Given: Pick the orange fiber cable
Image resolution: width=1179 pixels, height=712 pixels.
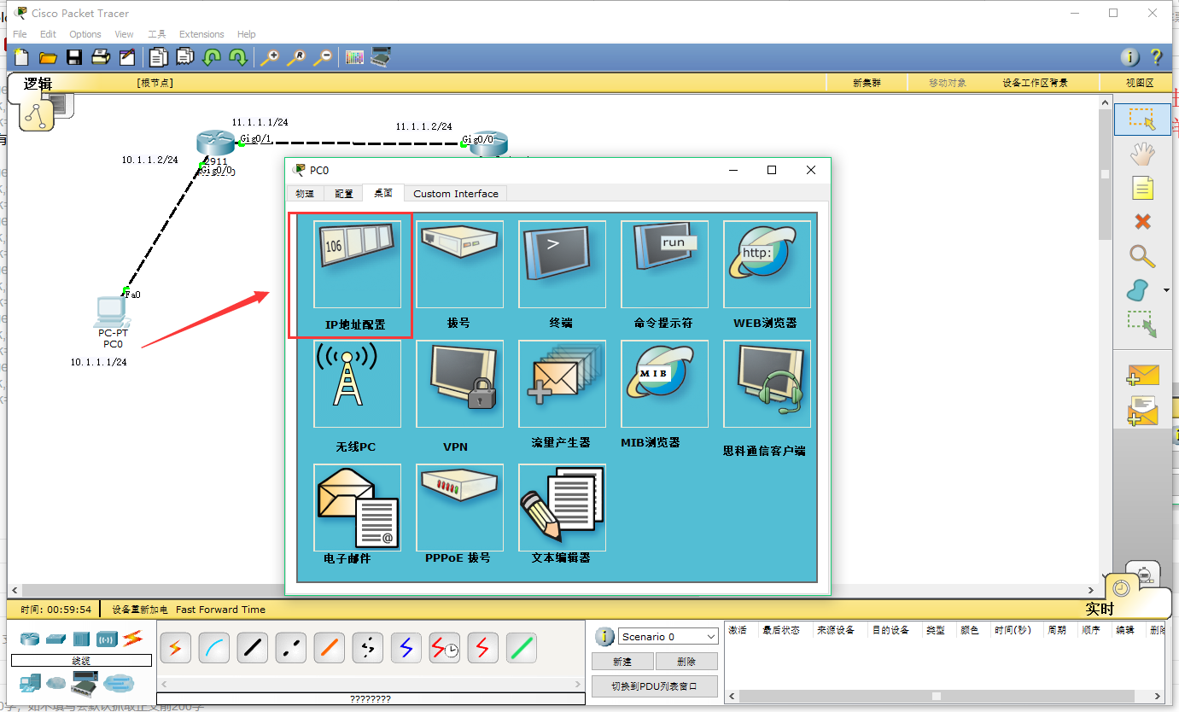Looking at the screenshot, I should tap(330, 648).
